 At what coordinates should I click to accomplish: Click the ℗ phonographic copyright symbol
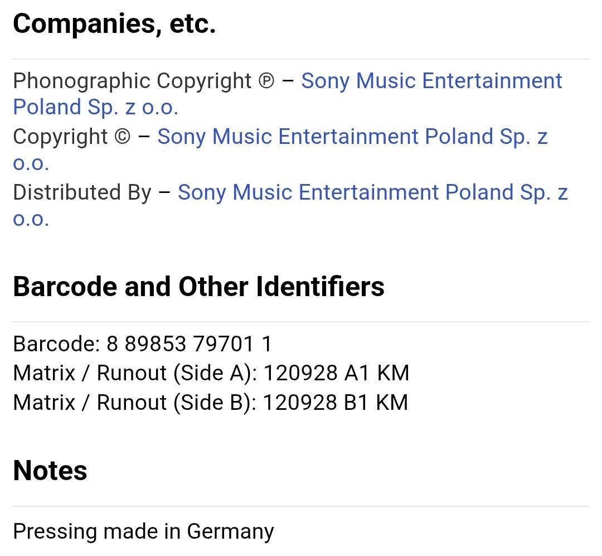[266, 81]
